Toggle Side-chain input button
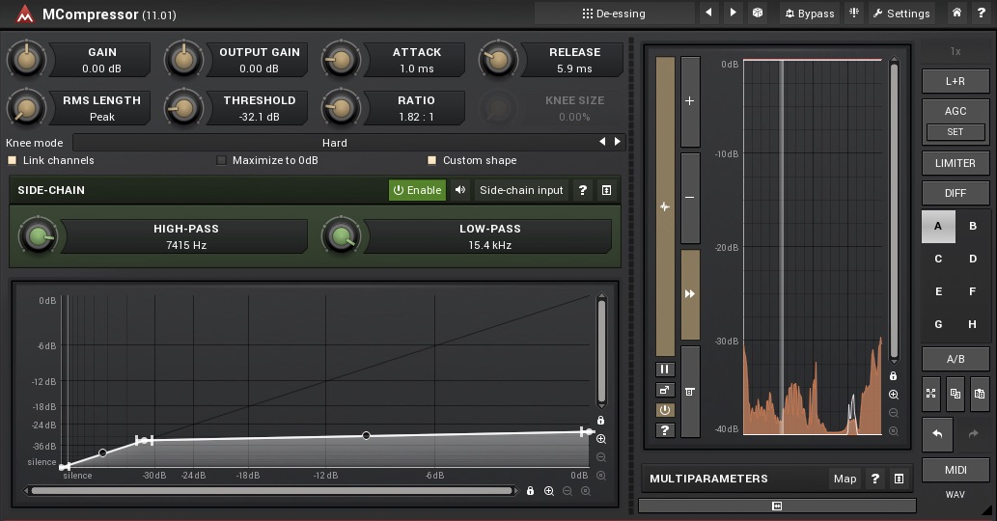The height and width of the screenshot is (521, 997). (x=521, y=190)
